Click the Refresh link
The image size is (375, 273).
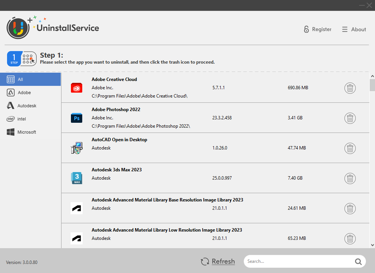(x=223, y=262)
